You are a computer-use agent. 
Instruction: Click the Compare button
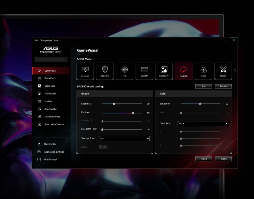(223, 86)
